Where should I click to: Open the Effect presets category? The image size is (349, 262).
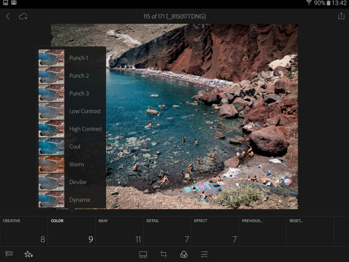point(215,231)
